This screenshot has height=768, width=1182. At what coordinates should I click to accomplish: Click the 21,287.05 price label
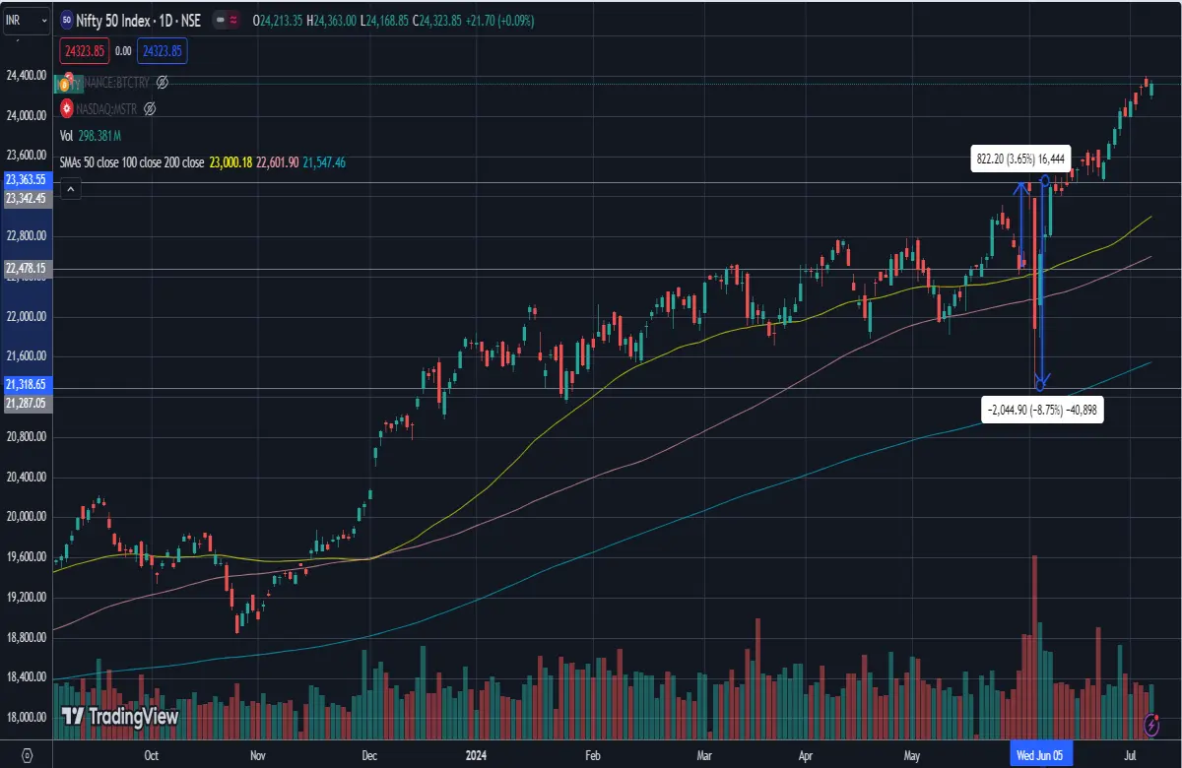point(26,403)
